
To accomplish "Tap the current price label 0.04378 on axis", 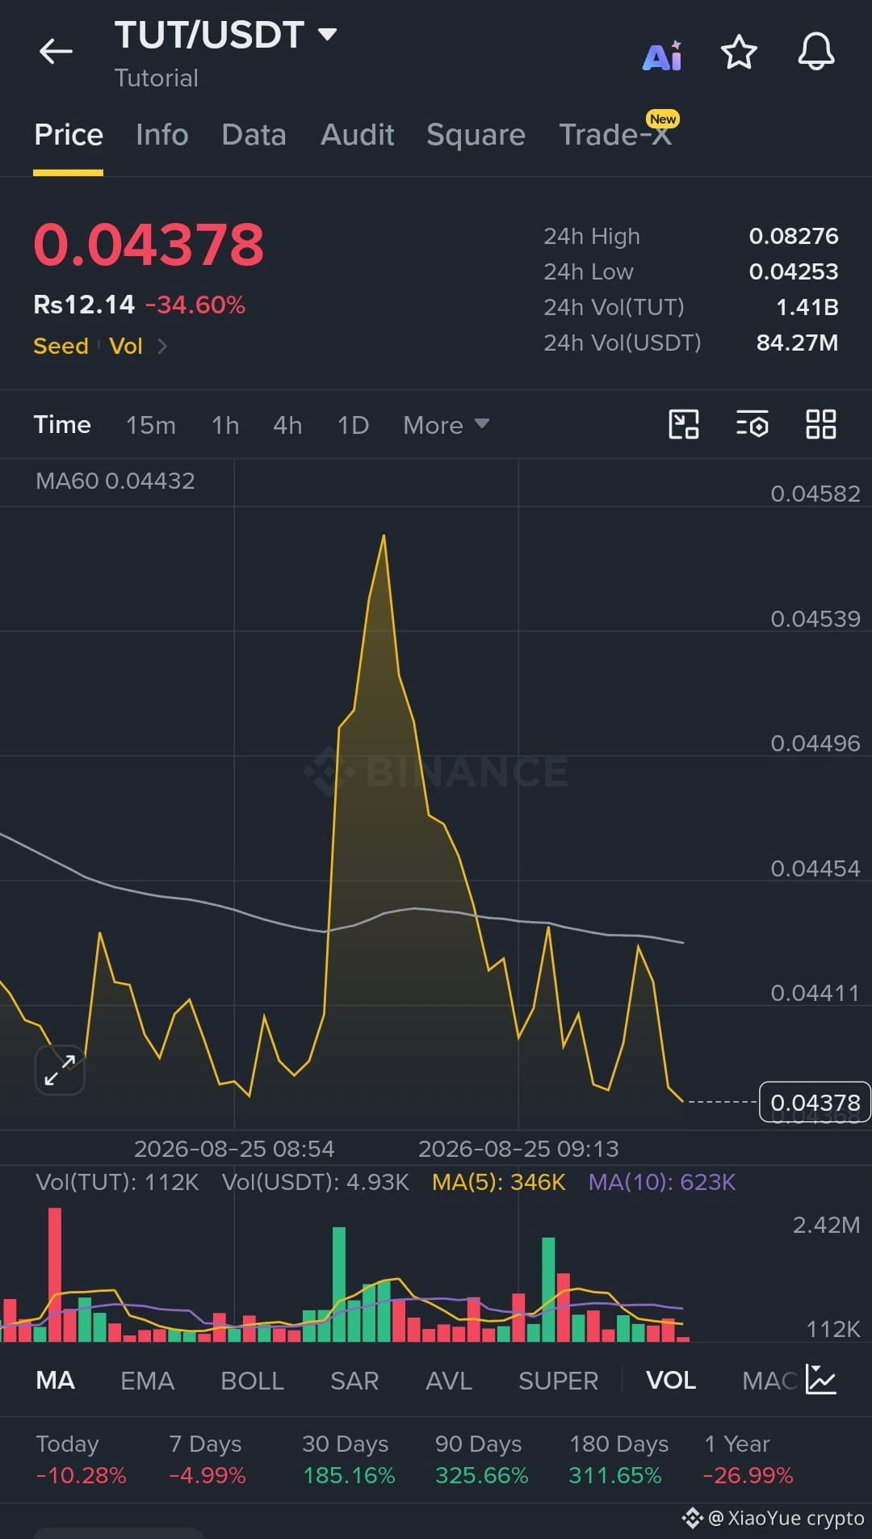I will (815, 1102).
